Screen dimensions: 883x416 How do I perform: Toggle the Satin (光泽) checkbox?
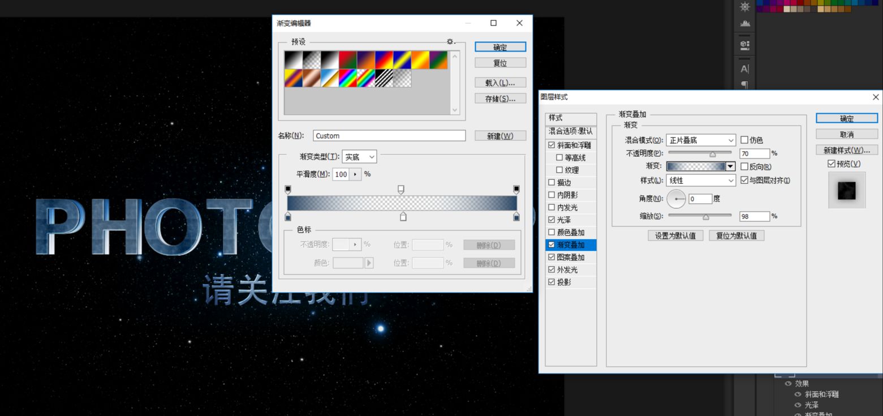click(552, 220)
